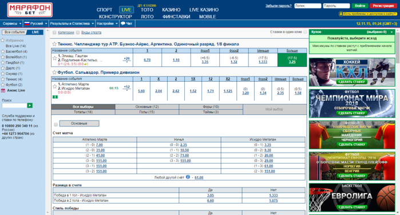This screenshot has width=400, height=215.
Task: Select draw (0 - 0) odds 2.35
Action: tap(184, 145)
